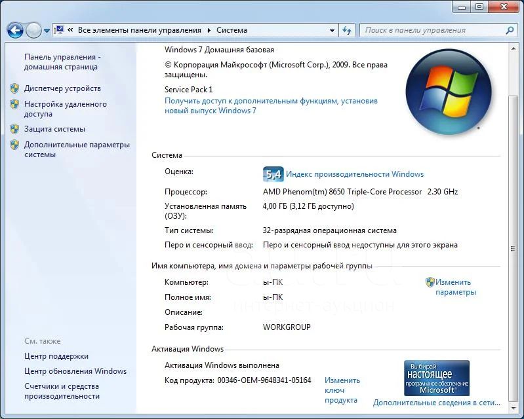The width and height of the screenshot is (524, 419).
Task: Click 'Активация Windows выполнена' status text
Action: point(222,365)
